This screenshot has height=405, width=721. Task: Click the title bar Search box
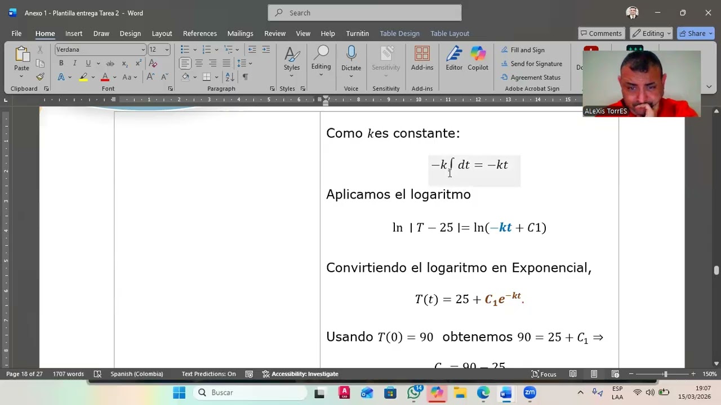click(365, 12)
